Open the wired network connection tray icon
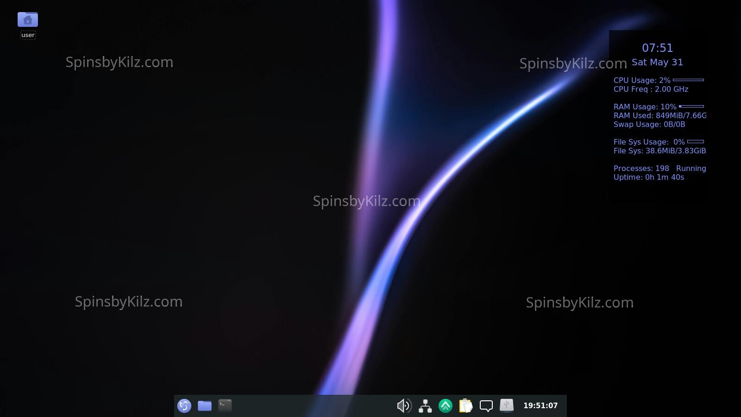Viewport: 741px width, 417px height. click(x=425, y=406)
